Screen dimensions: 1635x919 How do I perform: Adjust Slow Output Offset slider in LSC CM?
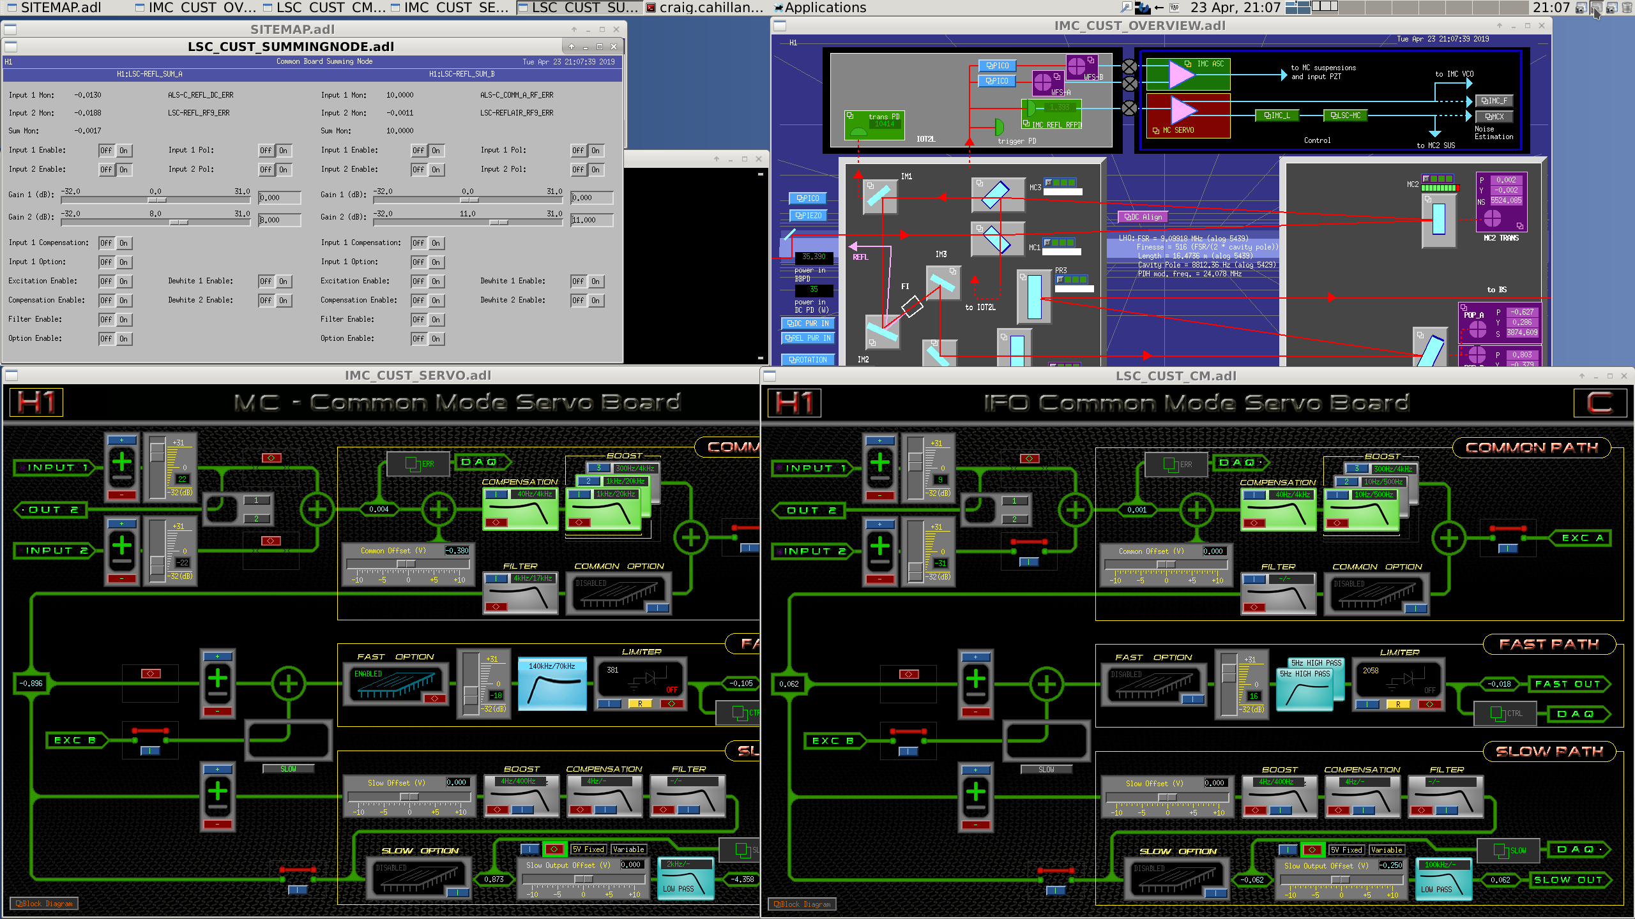tap(1341, 879)
